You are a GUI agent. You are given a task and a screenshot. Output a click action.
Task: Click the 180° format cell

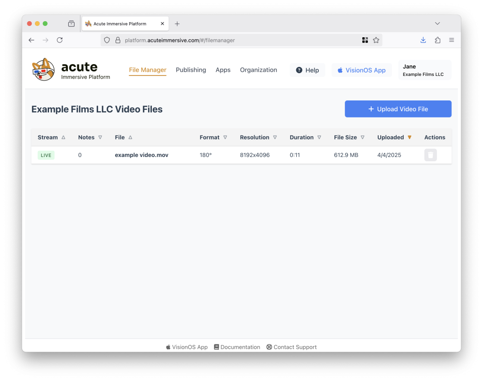(x=206, y=155)
